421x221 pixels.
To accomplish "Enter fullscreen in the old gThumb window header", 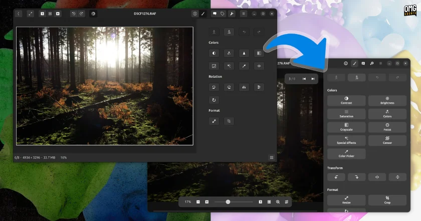I will coord(31,14).
